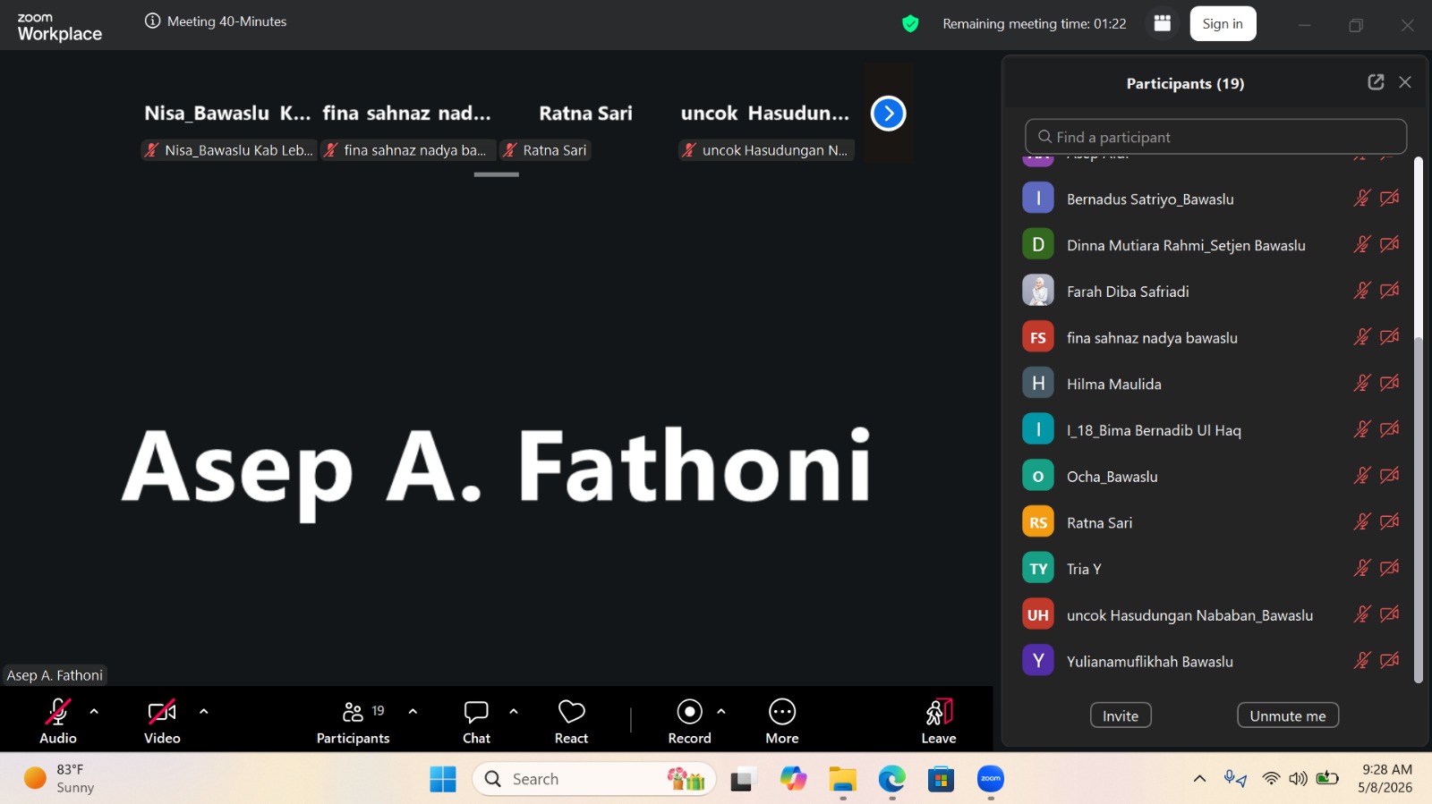Pop out the Participants panel
The image size is (1432, 804).
[x=1377, y=82]
